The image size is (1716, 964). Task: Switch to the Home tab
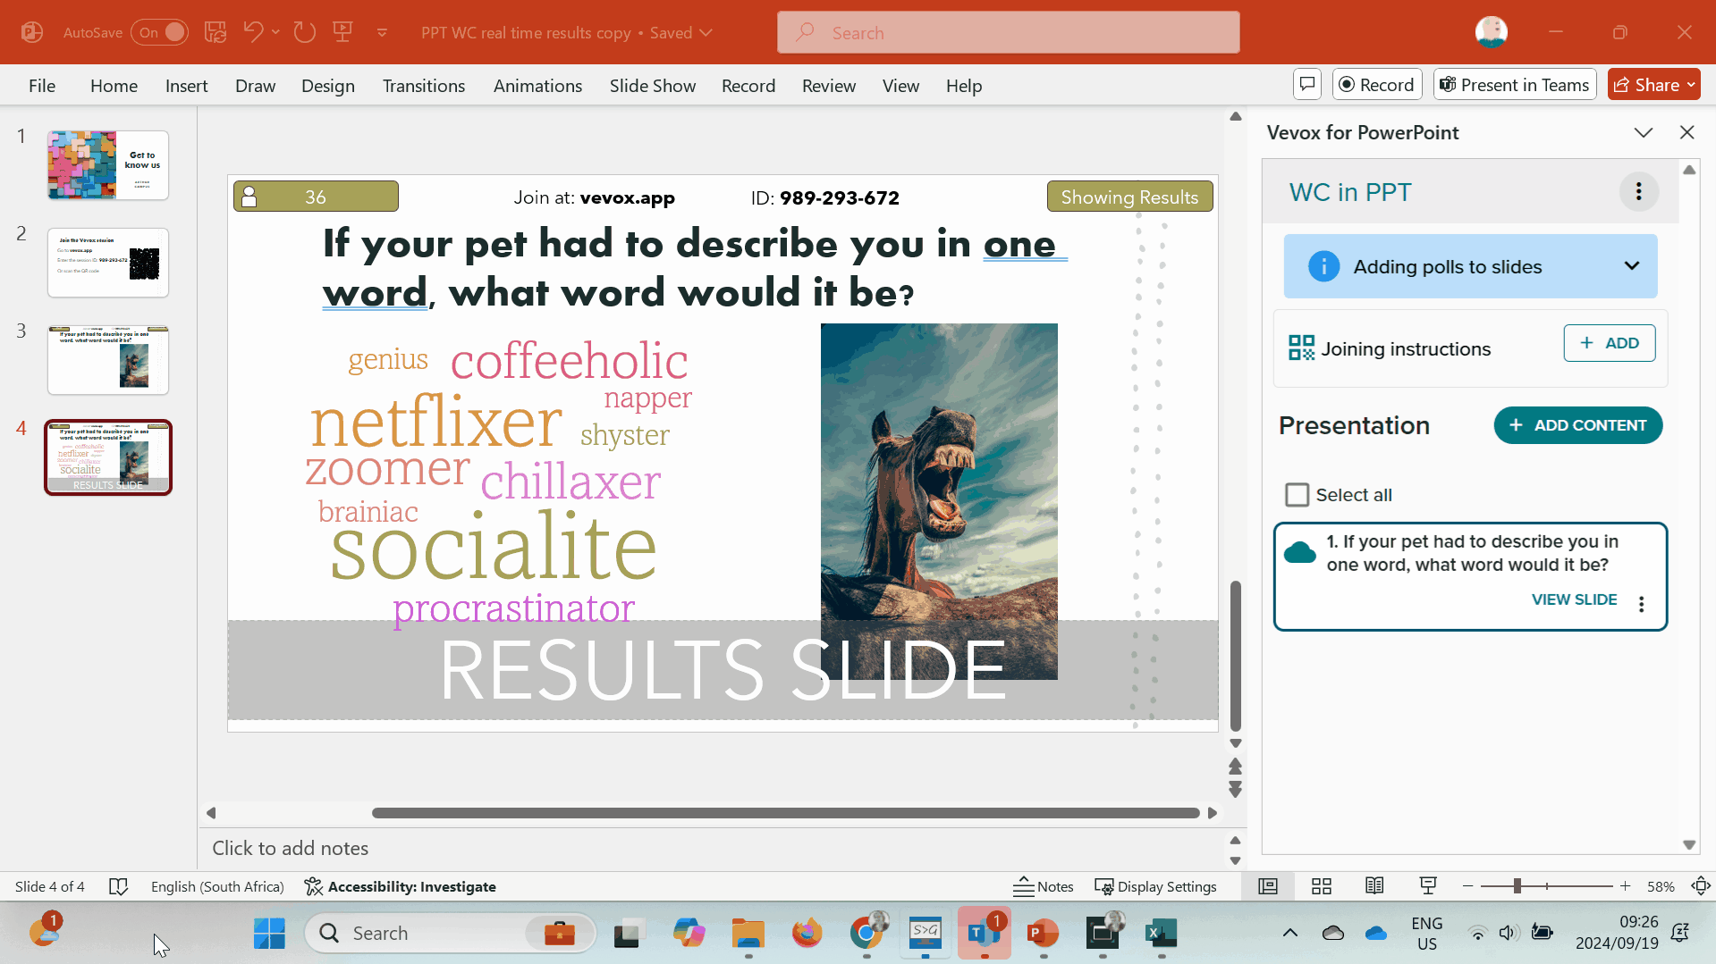(114, 86)
